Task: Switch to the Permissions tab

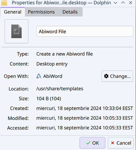Action: [41, 12]
